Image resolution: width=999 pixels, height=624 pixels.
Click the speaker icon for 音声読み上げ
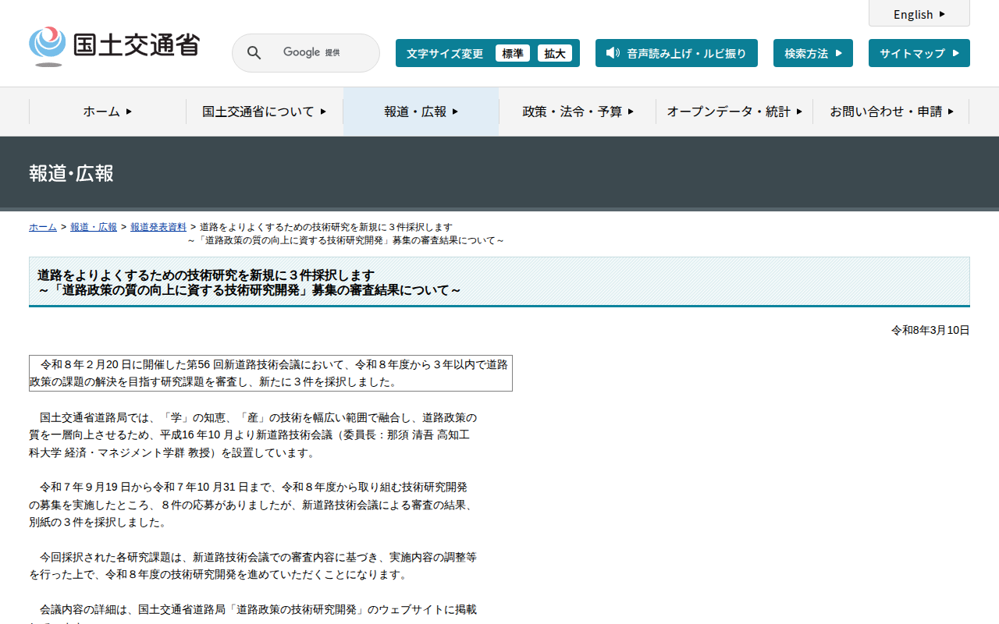click(x=613, y=53)
